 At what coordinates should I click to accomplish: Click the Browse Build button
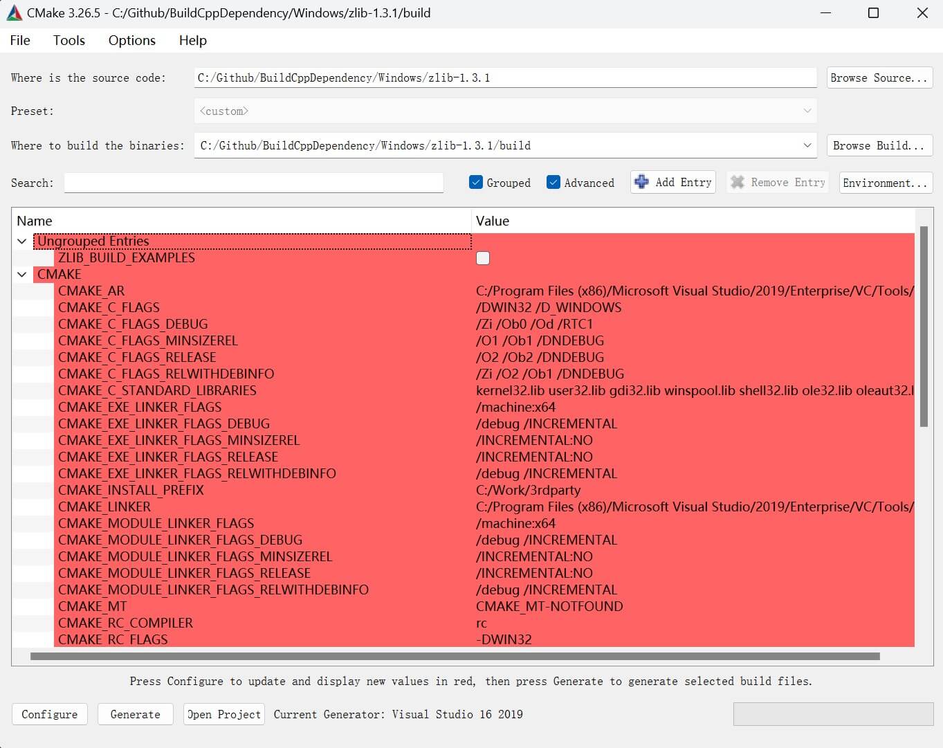pos(879,145)
